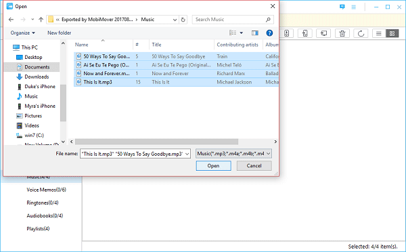Viewport: 406px width, 252px height.
Task: Open the Organize menu
Action: pos(23,33)
